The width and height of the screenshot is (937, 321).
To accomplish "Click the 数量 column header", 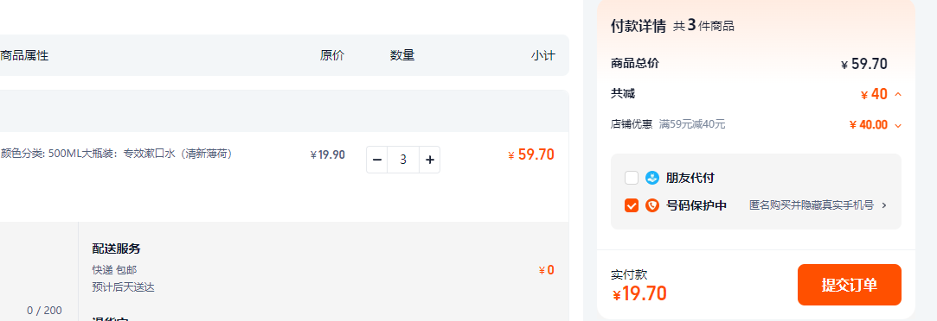I will [402, 55].
